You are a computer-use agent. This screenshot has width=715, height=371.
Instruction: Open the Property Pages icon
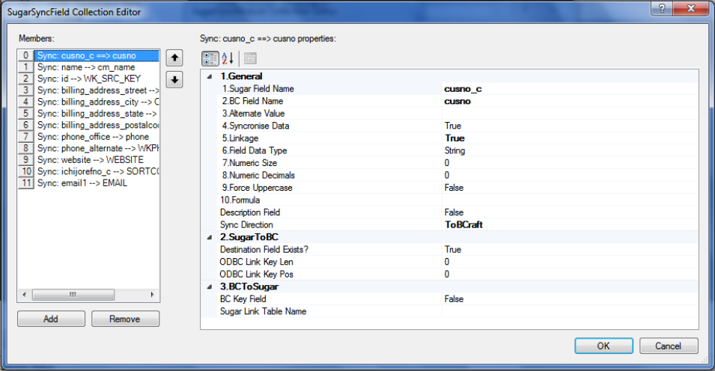(x=250, y=58)
